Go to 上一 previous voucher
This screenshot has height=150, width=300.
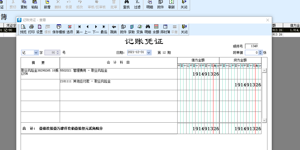87,29
